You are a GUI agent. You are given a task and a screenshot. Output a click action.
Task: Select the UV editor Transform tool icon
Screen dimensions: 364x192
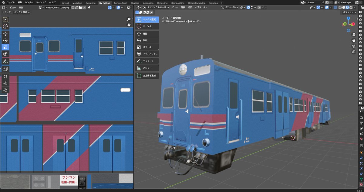tap(5, 54)
